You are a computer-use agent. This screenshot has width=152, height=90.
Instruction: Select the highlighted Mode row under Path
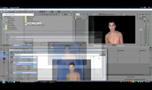point(26,64)
